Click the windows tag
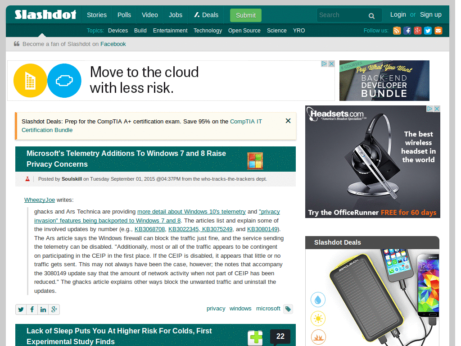Image resolution: width=461 pixels, height=346 pixels. [240, 309]
